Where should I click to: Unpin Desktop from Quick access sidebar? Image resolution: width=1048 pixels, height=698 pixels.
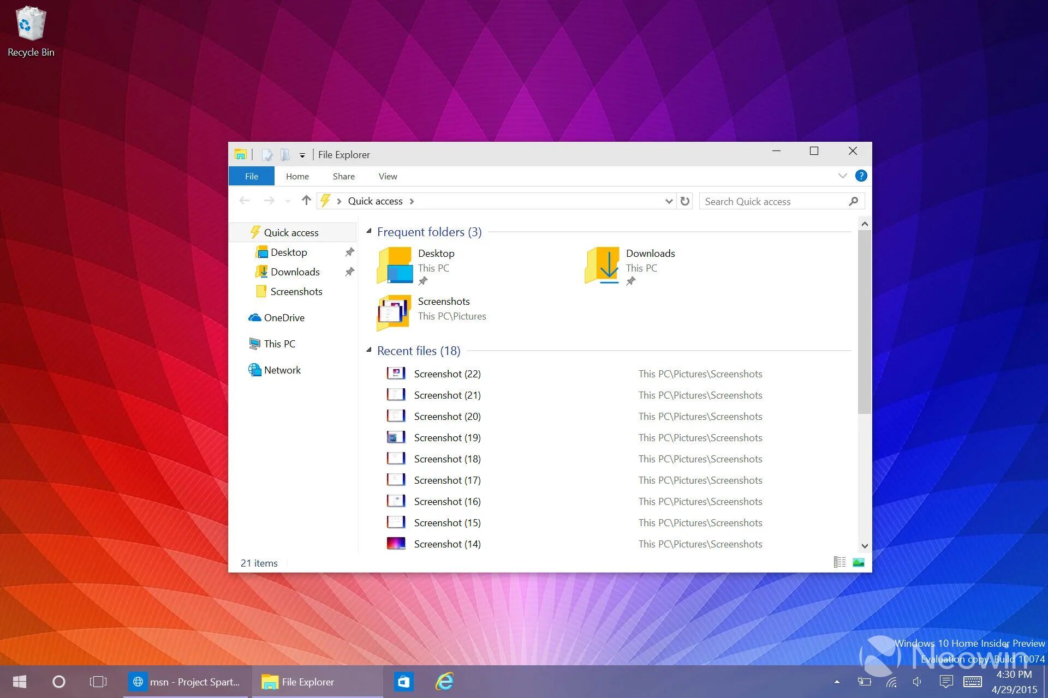point(349,252)
